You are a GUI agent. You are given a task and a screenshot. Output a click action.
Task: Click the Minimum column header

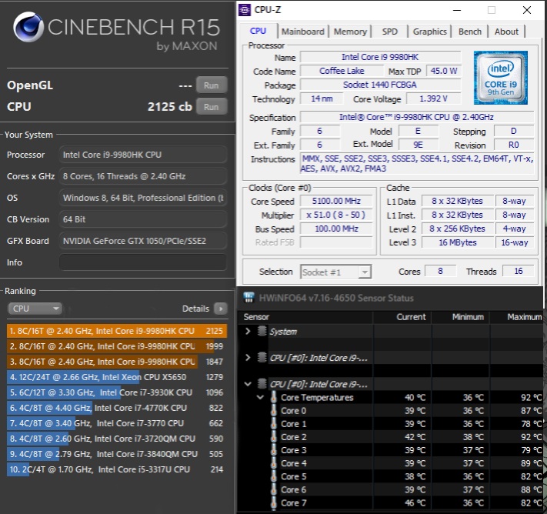tap(461, 317)
